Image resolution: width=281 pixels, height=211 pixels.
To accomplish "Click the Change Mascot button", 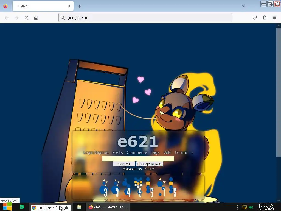I will pos(150,164).
